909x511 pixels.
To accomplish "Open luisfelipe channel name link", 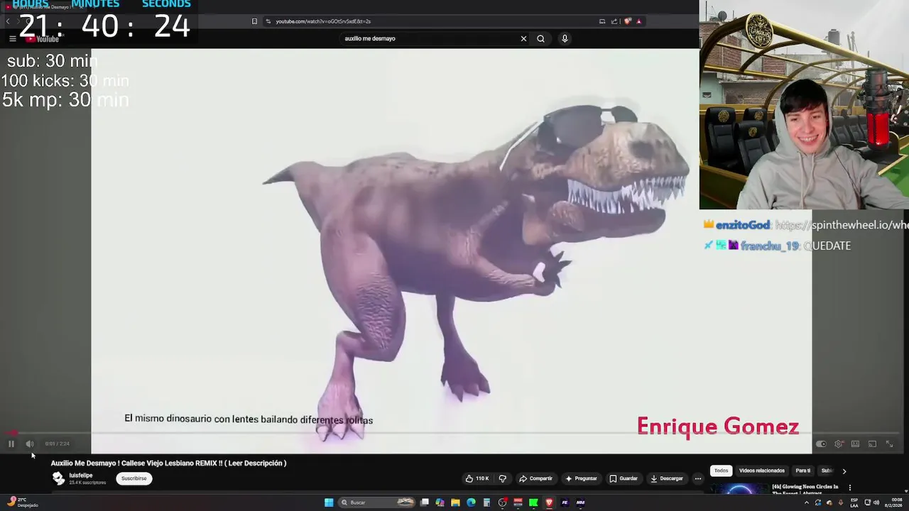I will pos(81,476).
